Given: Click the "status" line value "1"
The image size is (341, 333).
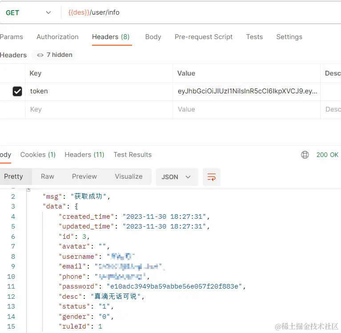Looking at the screenshot, I should pyautogui.click(x=104, y=306).
